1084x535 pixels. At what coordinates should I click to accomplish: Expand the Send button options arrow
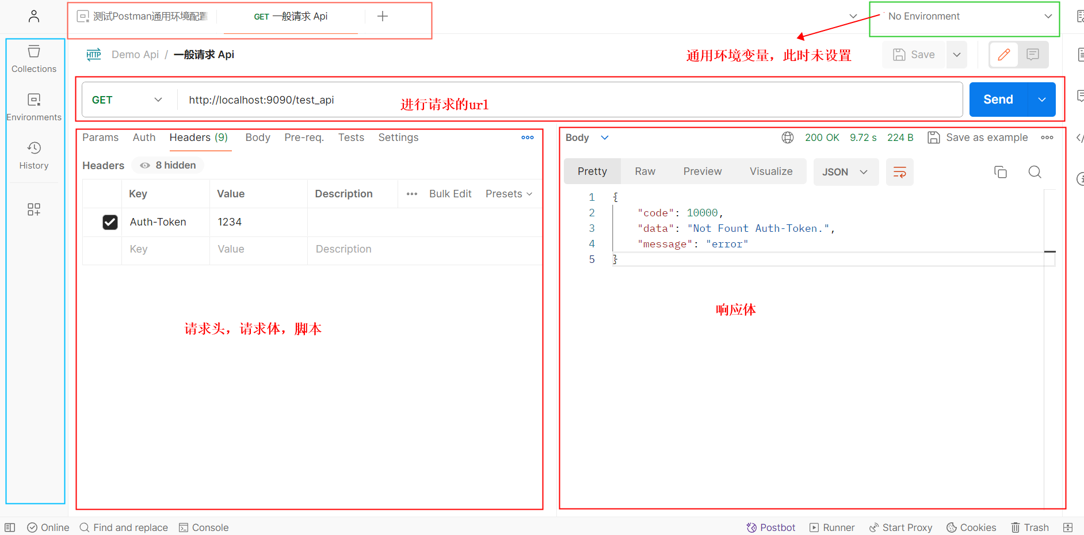tap(1042, 100)
